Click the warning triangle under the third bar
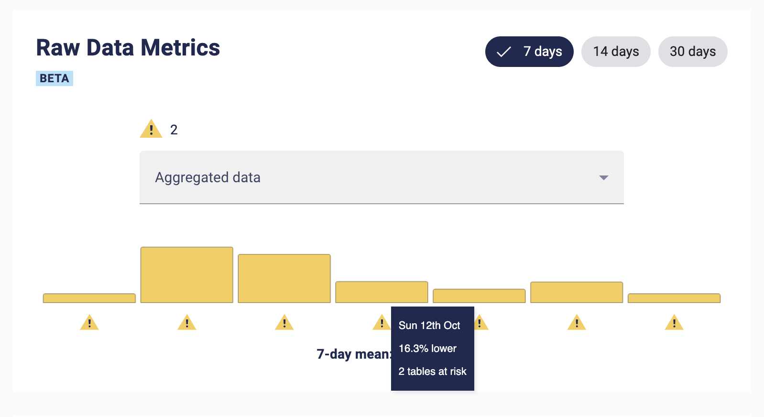The image size is (764, 417). coord(284,322)
